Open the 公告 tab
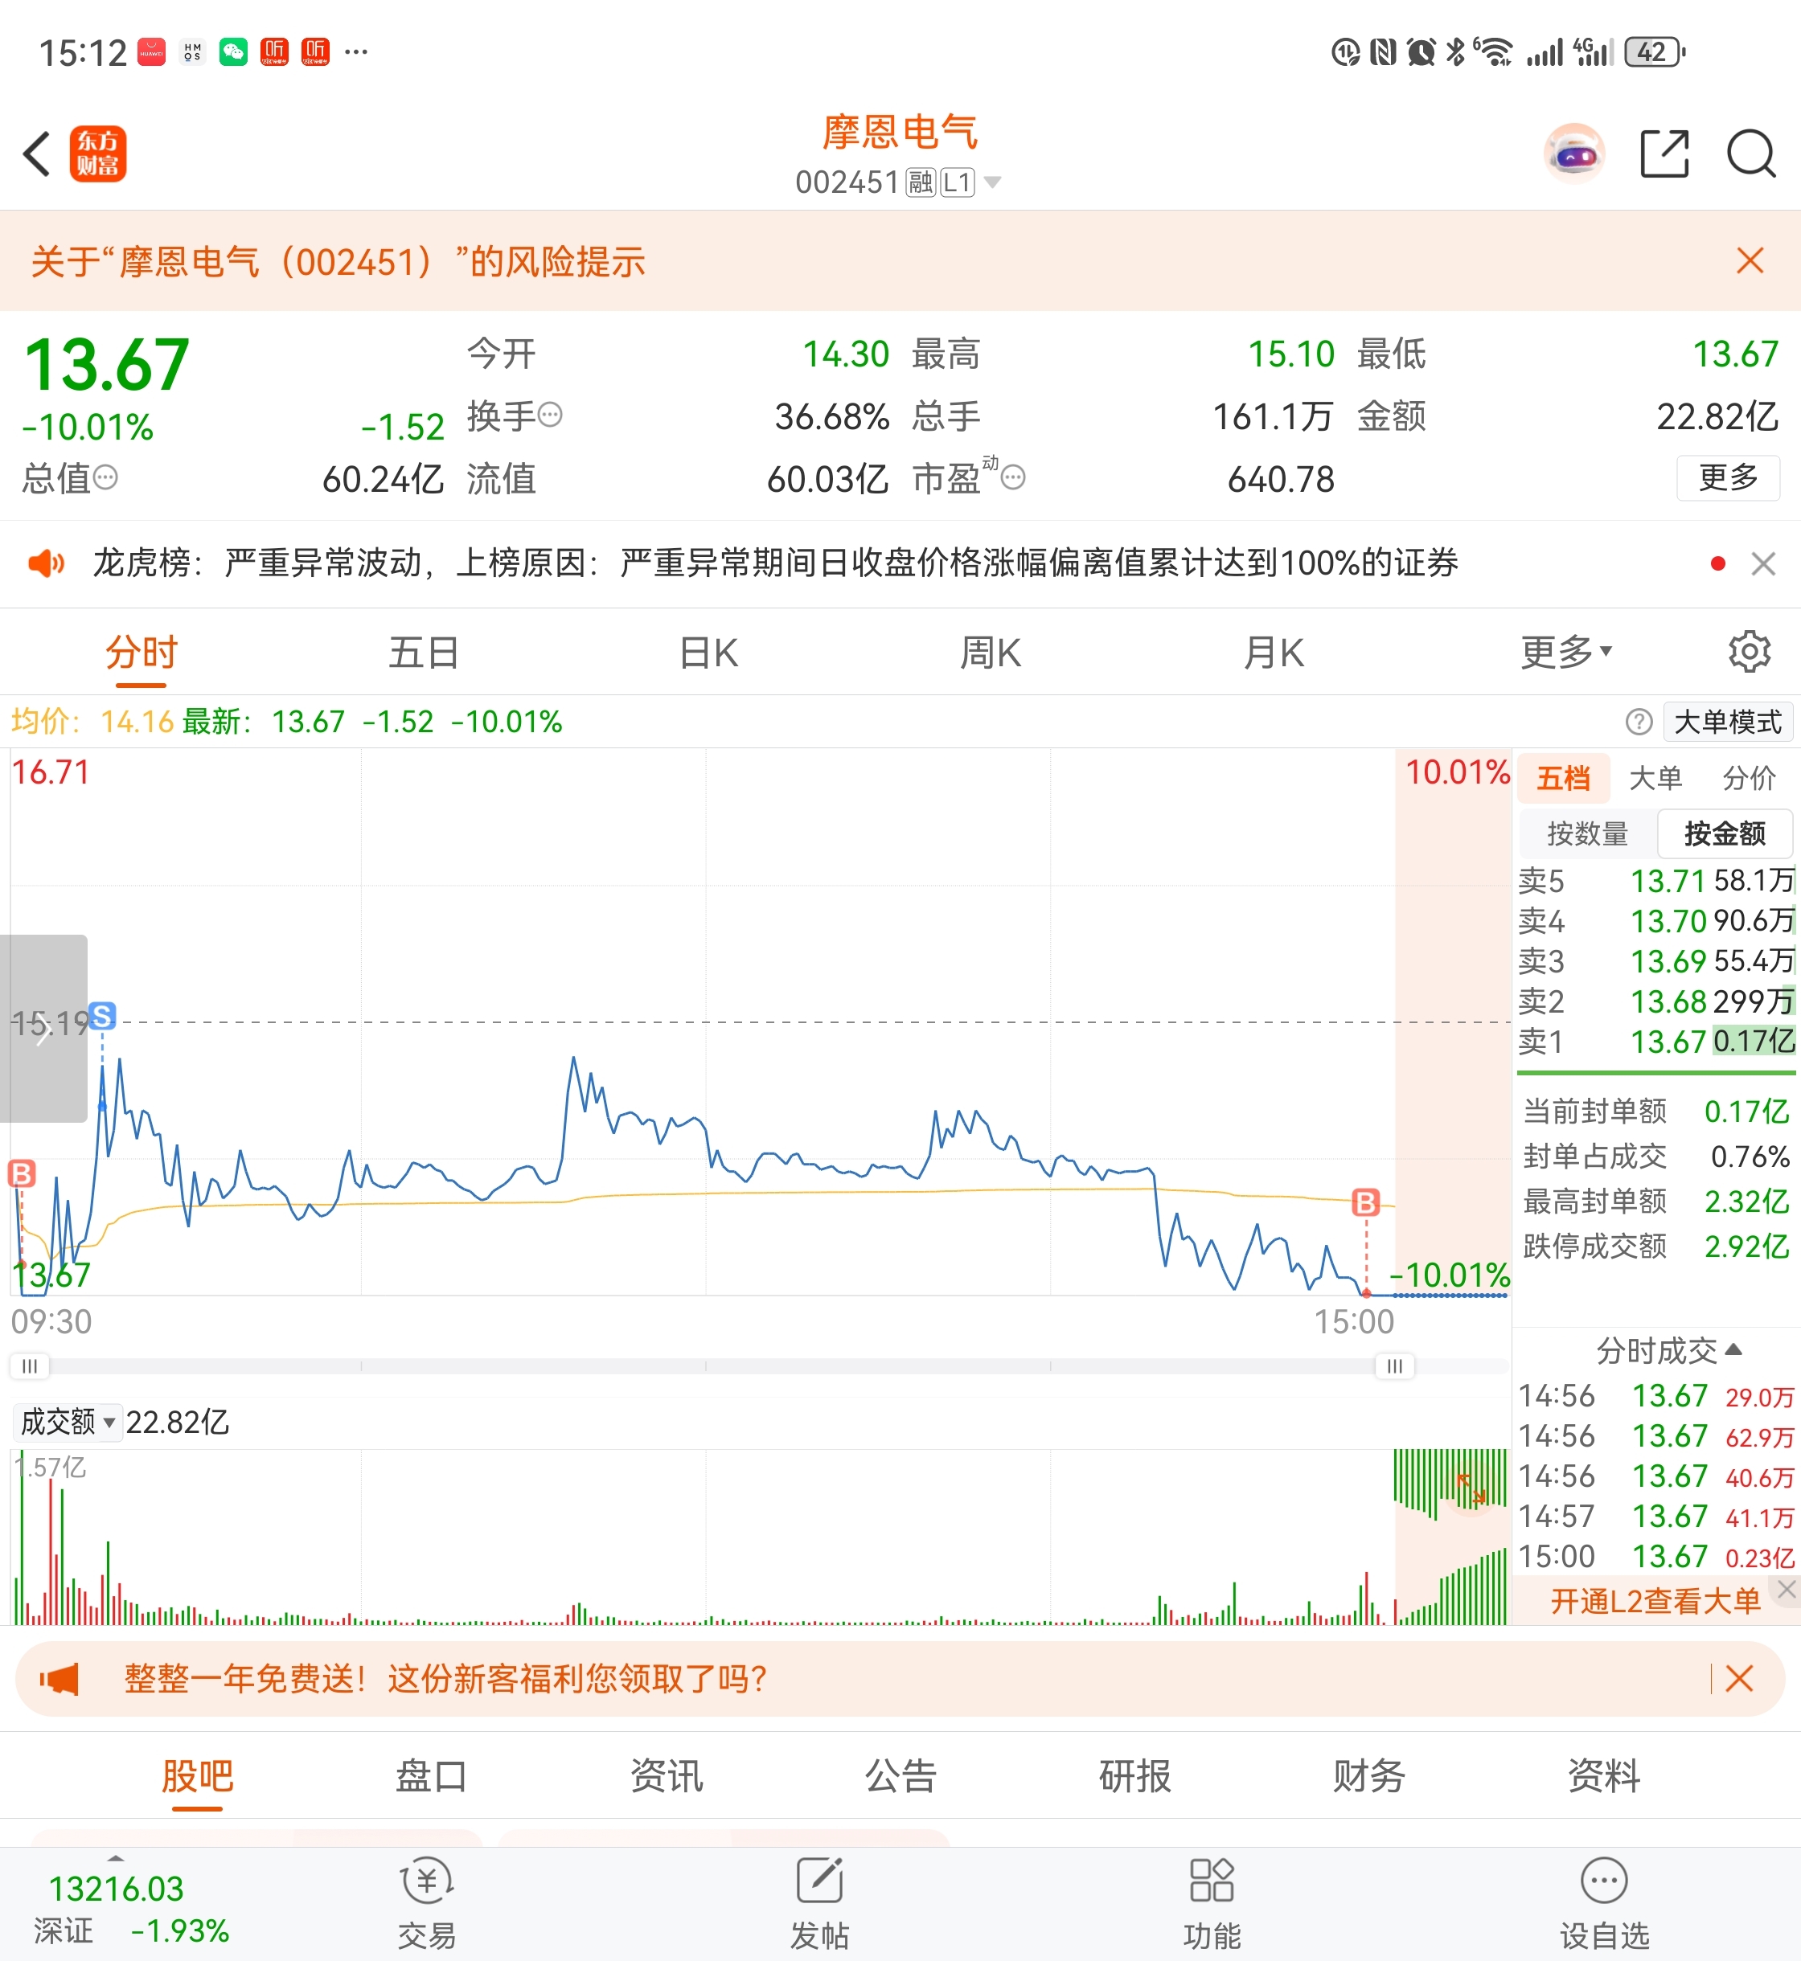Image resolution: width=1801 pixels, height=1961 pixels. click(x=900, y=1776)
